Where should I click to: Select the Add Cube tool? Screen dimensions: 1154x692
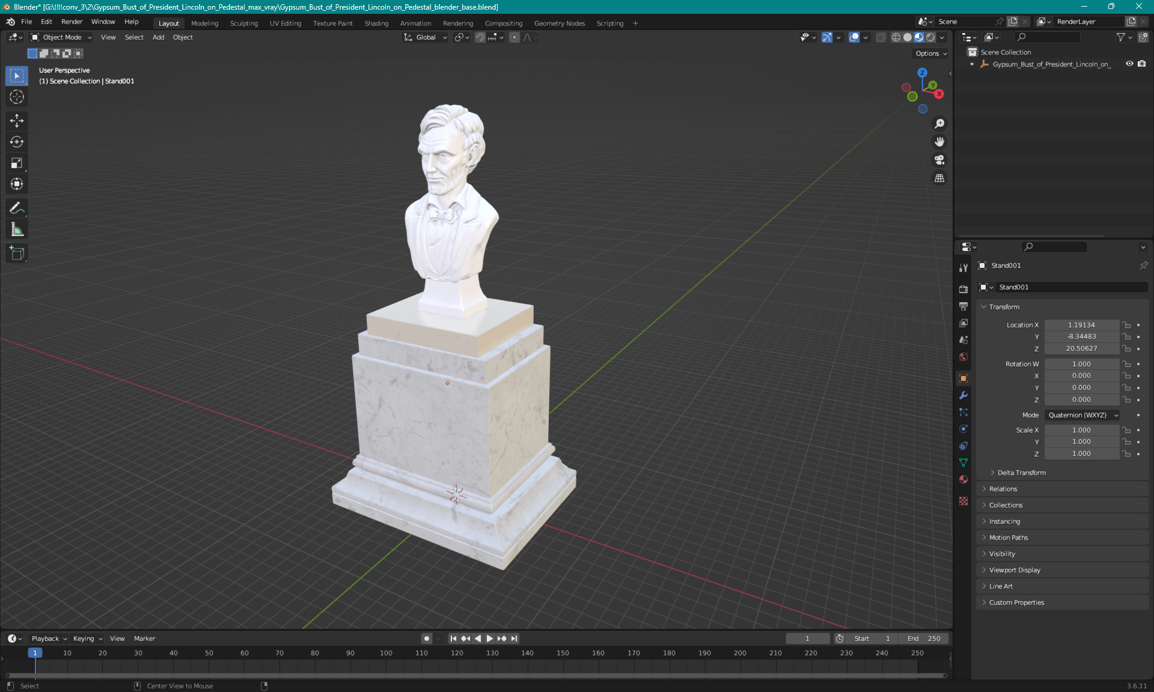17,253
